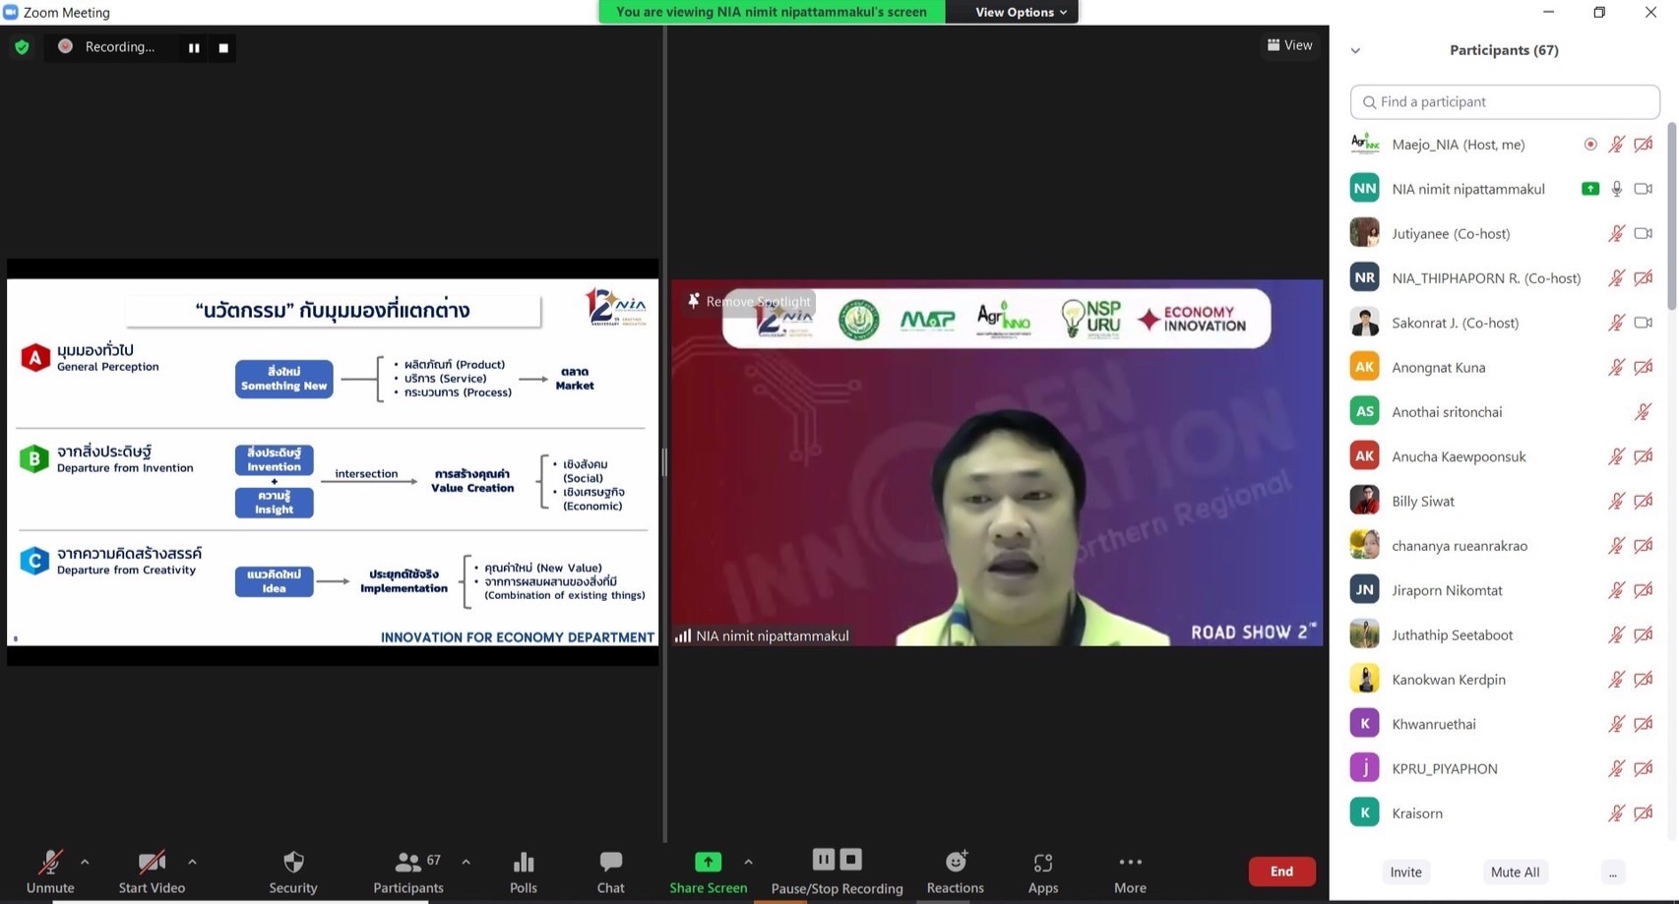Select Jutiyanee (Co-host) in participant list
Image resolution: width=1679 pixels, height=904 pixels.
pos(1450,233)
